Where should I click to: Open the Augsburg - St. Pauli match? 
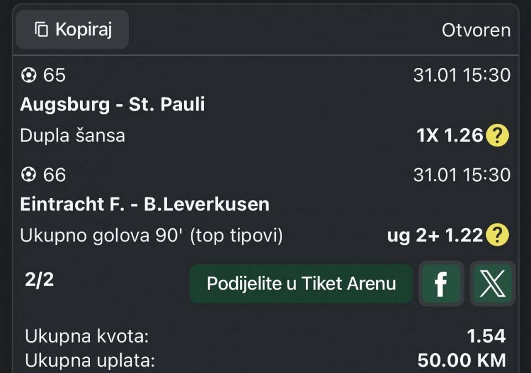coord(112,104)
